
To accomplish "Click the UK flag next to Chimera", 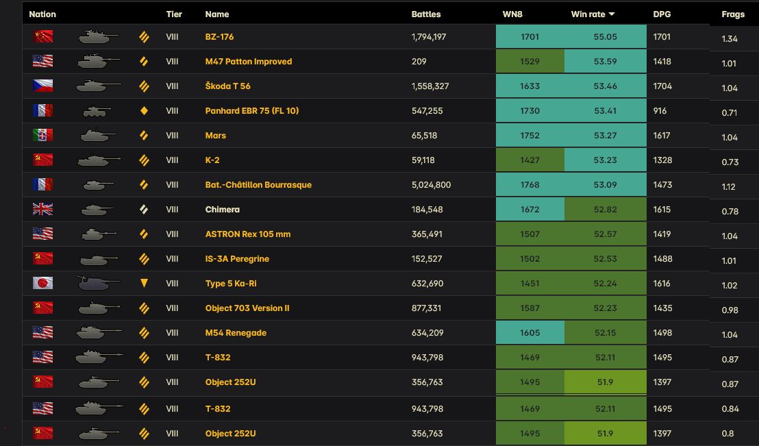I will tap(42, 210).
